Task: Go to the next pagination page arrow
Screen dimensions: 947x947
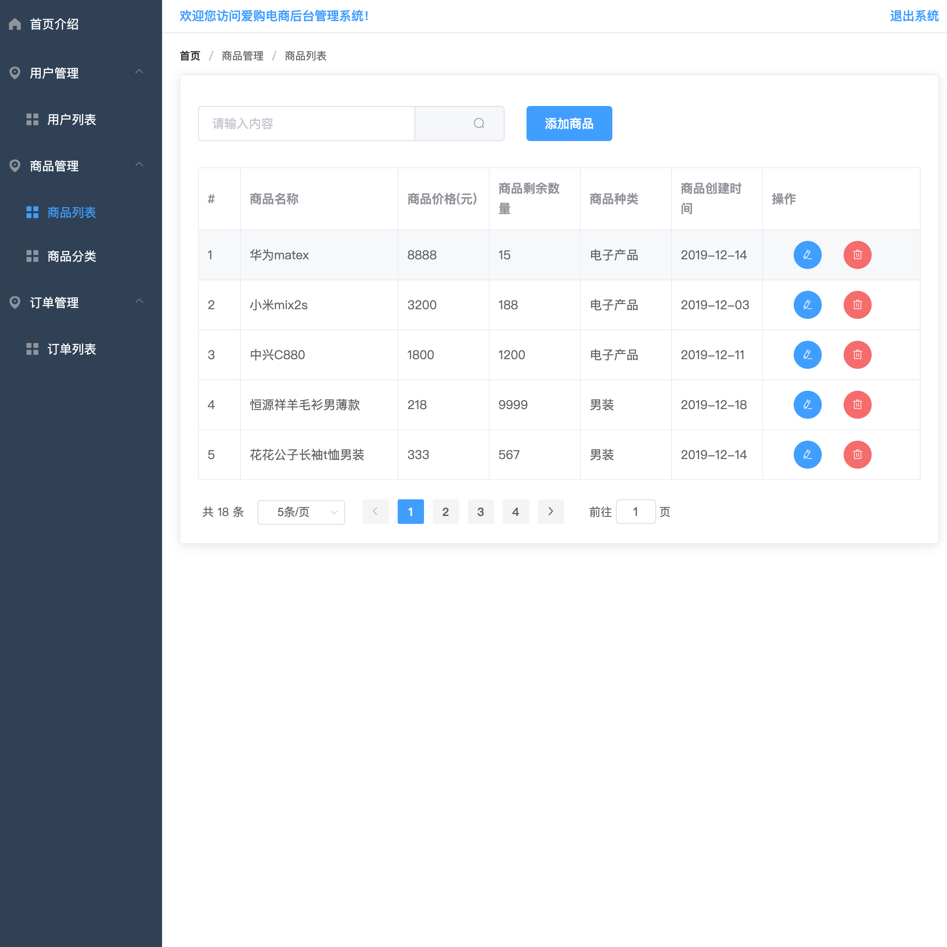Action: coord(551,512)
